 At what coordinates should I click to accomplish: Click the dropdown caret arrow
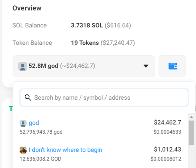pos(146,66)
